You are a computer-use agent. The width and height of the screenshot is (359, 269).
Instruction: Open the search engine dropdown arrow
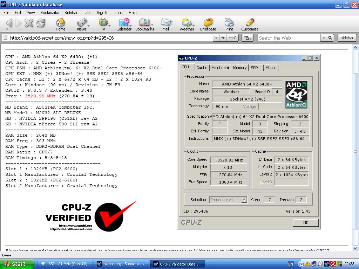324,38
